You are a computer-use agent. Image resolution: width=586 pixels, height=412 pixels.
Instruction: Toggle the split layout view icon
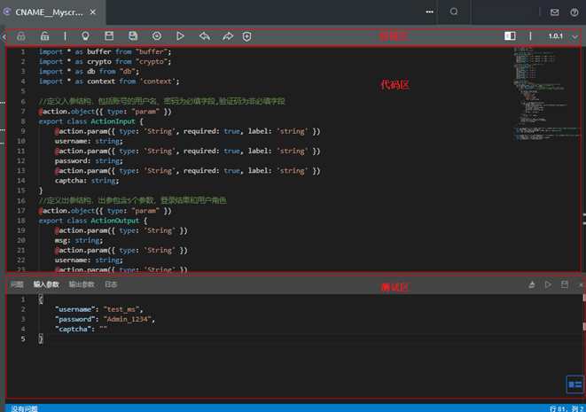coord(510,36)
